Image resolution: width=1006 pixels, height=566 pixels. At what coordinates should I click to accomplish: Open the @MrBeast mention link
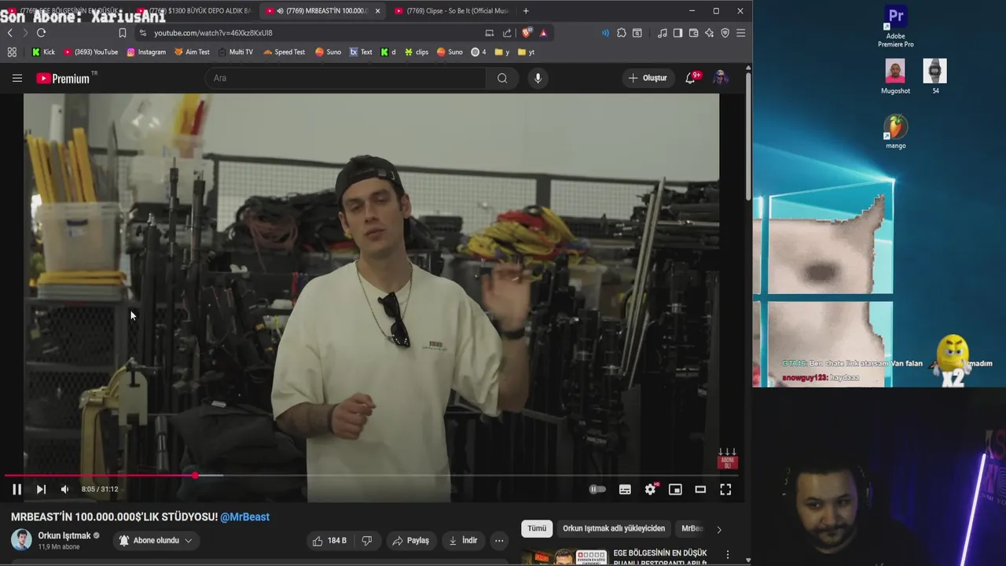pos(244,516)
